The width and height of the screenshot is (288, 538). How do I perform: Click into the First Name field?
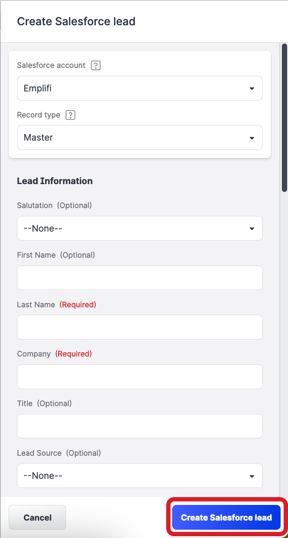point(139,277)
